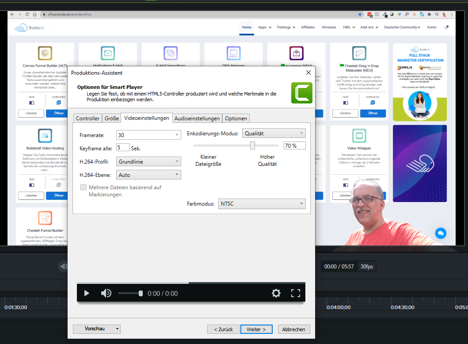The image size is (468, 344).
Task: Open the Farbmodus NTSC dropdown
Action: pyautogui.click(x=262, y=204)
